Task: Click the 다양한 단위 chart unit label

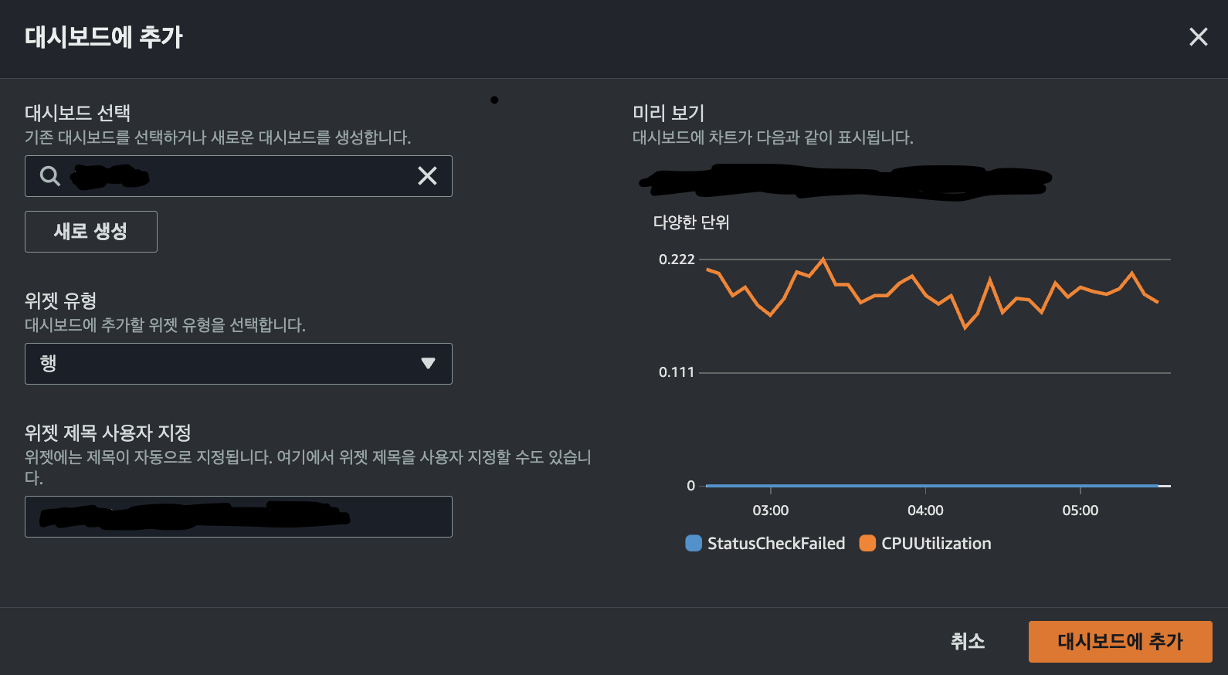Action: pyautogui.click(x=691, y=222)
